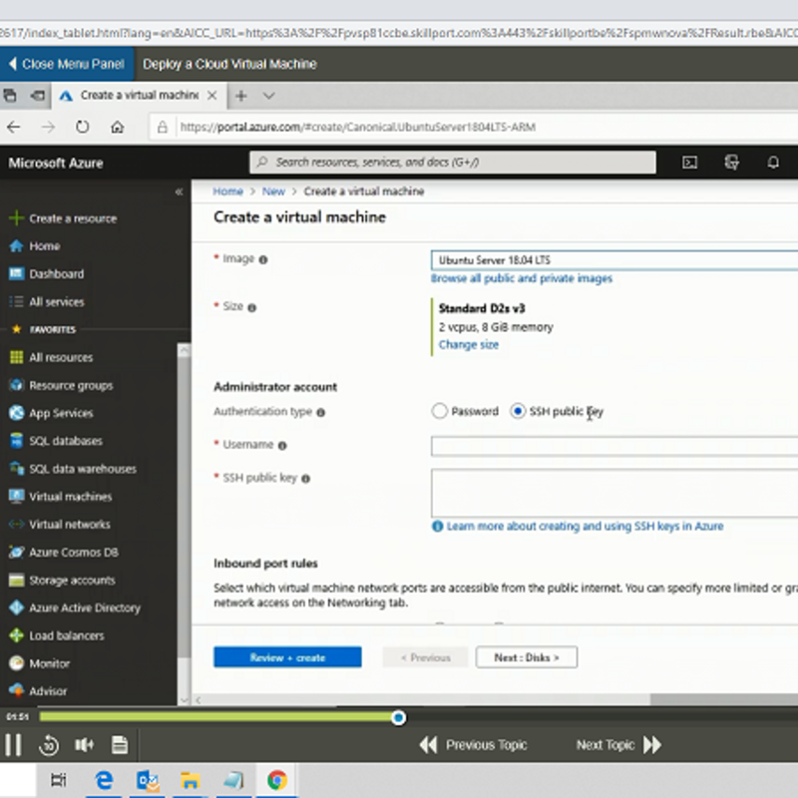Show info tooltip for Image field
This screenshot has height=798, width=798.
click(263, 259)
